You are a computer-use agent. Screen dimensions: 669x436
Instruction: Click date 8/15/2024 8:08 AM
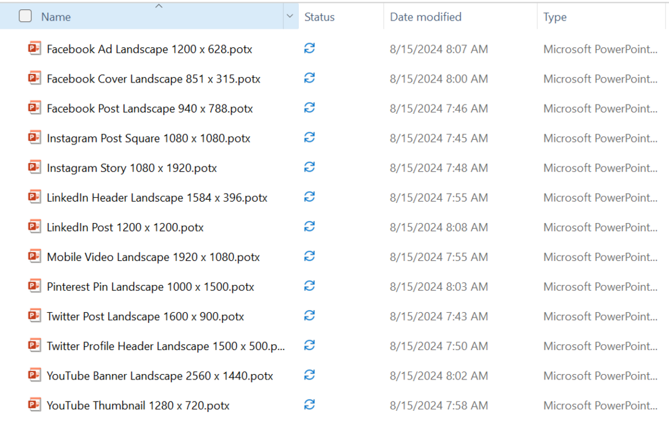pyautogui.click(x=439, y=228)
